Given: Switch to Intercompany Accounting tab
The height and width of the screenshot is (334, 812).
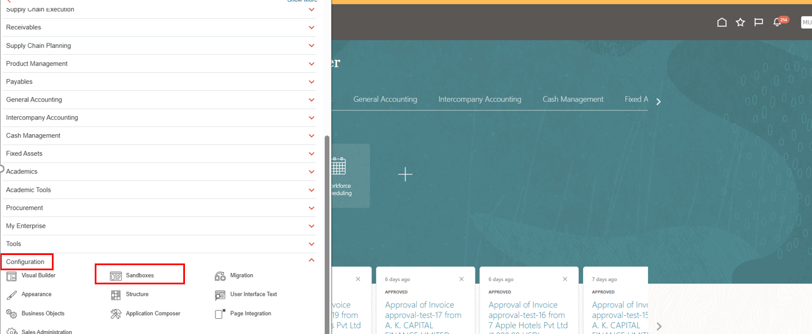Looking at the screenshot, I should [x=480, y=99].
